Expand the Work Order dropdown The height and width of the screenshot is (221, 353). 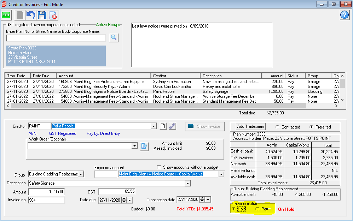coord(135,146)
